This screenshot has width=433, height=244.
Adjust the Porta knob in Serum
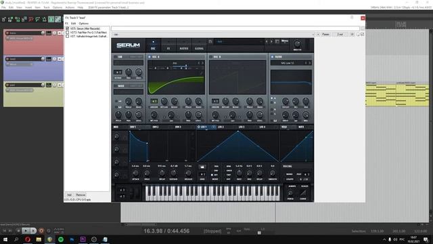[x=290, y=193]
